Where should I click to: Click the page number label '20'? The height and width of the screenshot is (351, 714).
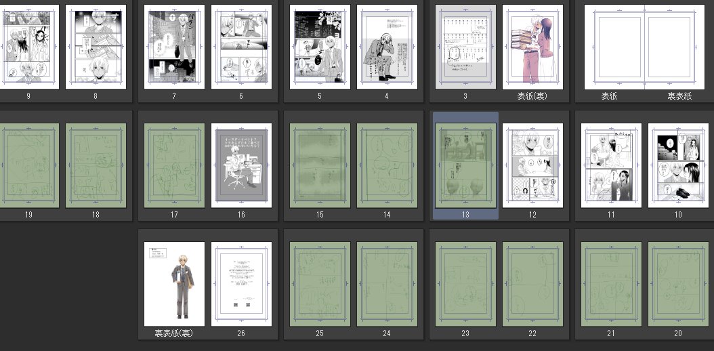(x=679, y=333)
